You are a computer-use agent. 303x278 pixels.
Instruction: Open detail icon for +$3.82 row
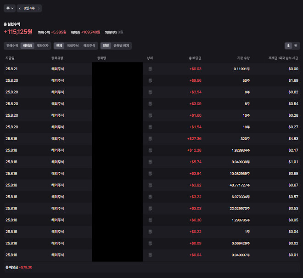(x=150, y=185)
